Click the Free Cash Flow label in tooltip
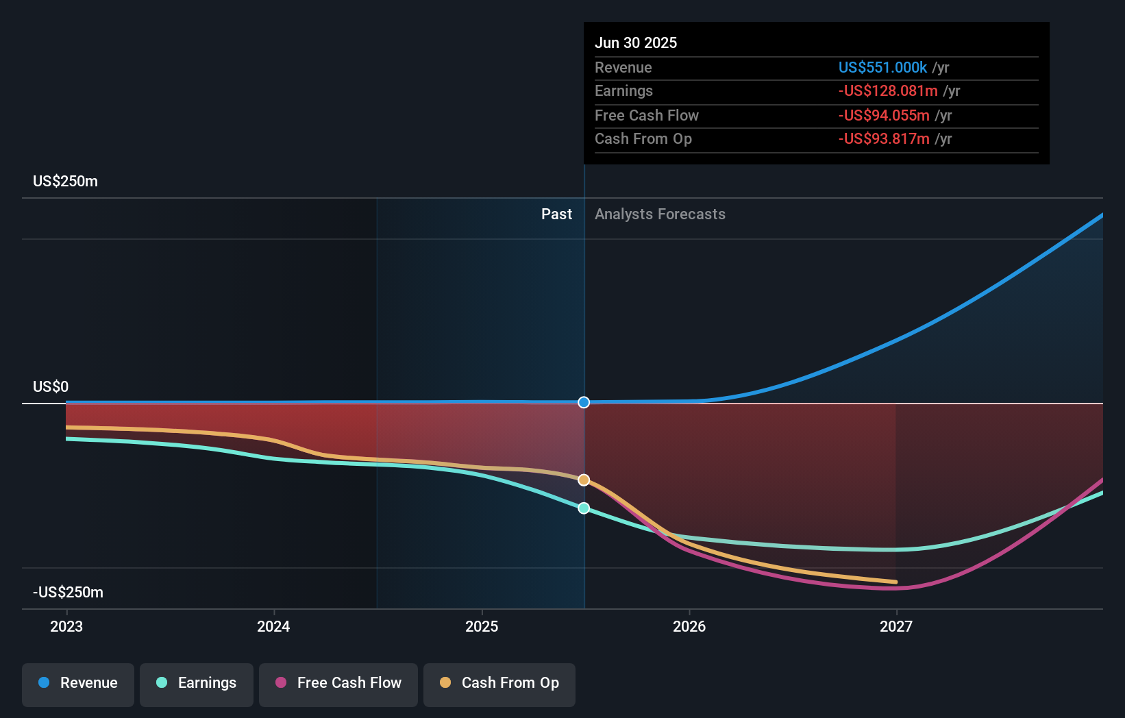1125x718 pixels. [x=647, y=116]
